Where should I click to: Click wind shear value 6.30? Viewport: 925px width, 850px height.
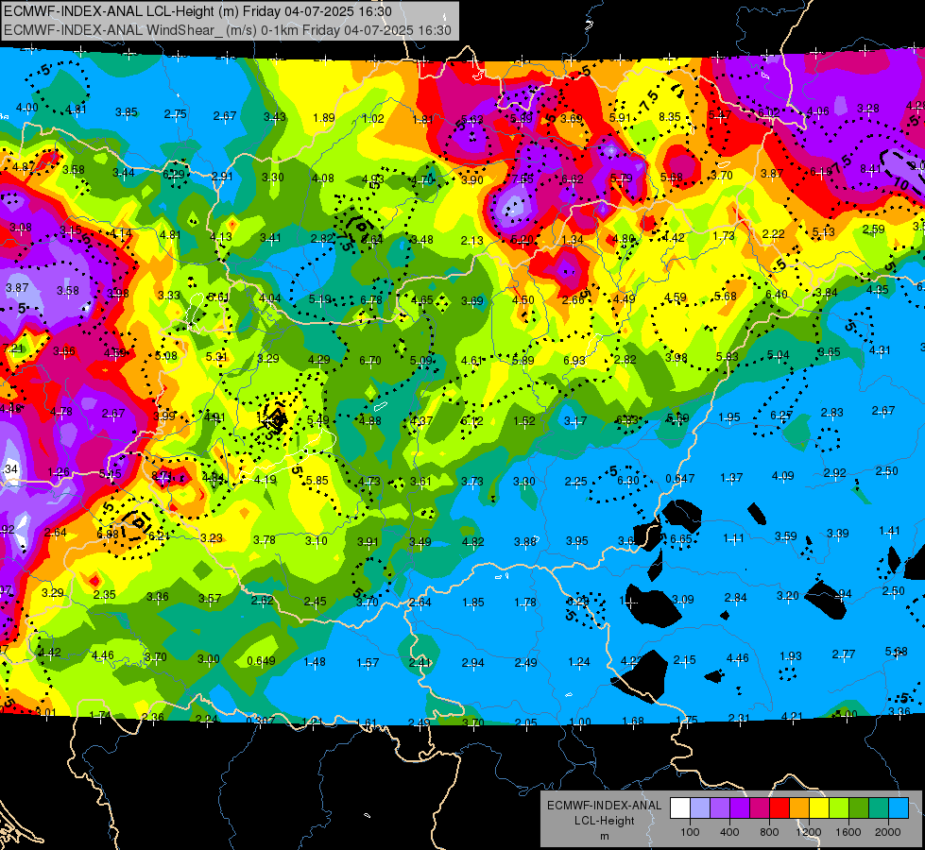coord(627,480)
